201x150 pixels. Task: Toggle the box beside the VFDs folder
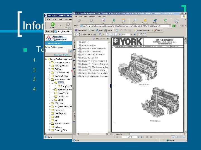pos(52,100)
